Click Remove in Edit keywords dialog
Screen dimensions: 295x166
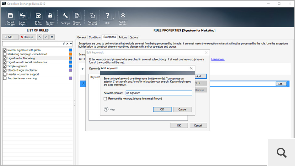pos(201,90)
